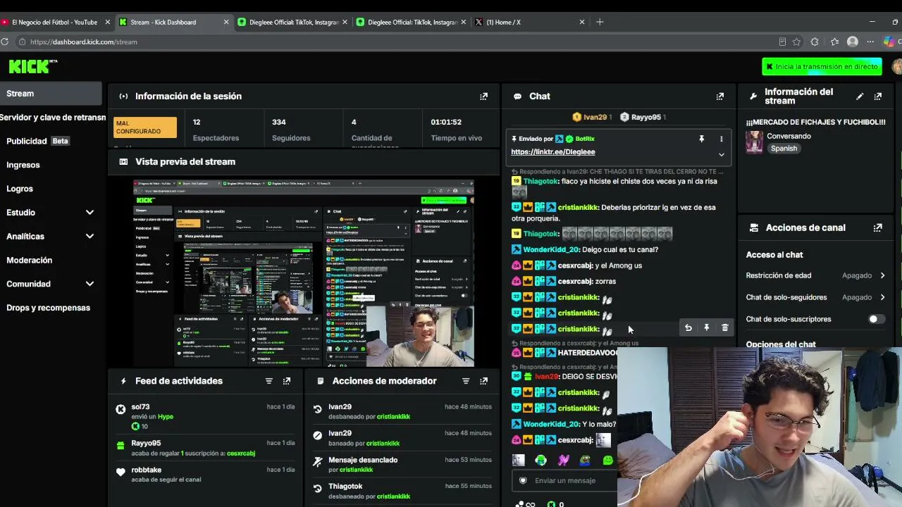Click the browser favorites star icon
902x507 pixels.
tap(796, 42)
